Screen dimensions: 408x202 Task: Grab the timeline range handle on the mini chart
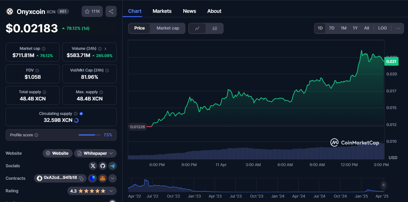click(x=383, y=185)
